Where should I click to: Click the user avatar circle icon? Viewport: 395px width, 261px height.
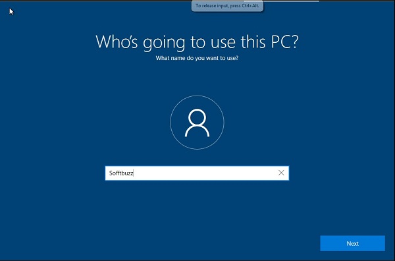[197, 123]
